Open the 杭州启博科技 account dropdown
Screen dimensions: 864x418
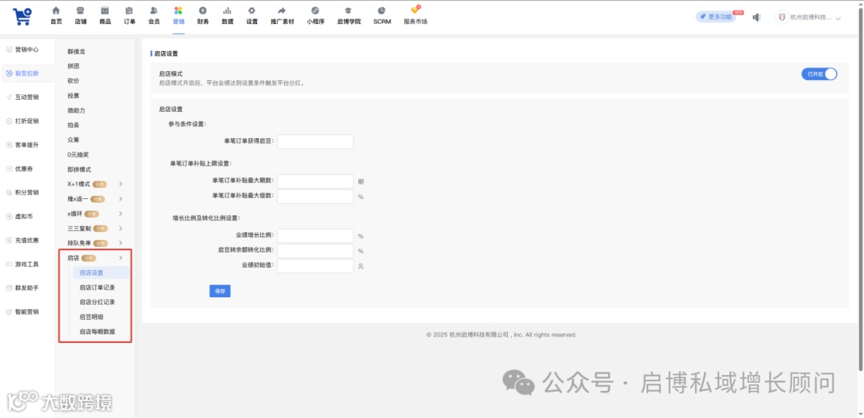pos(809,17)
